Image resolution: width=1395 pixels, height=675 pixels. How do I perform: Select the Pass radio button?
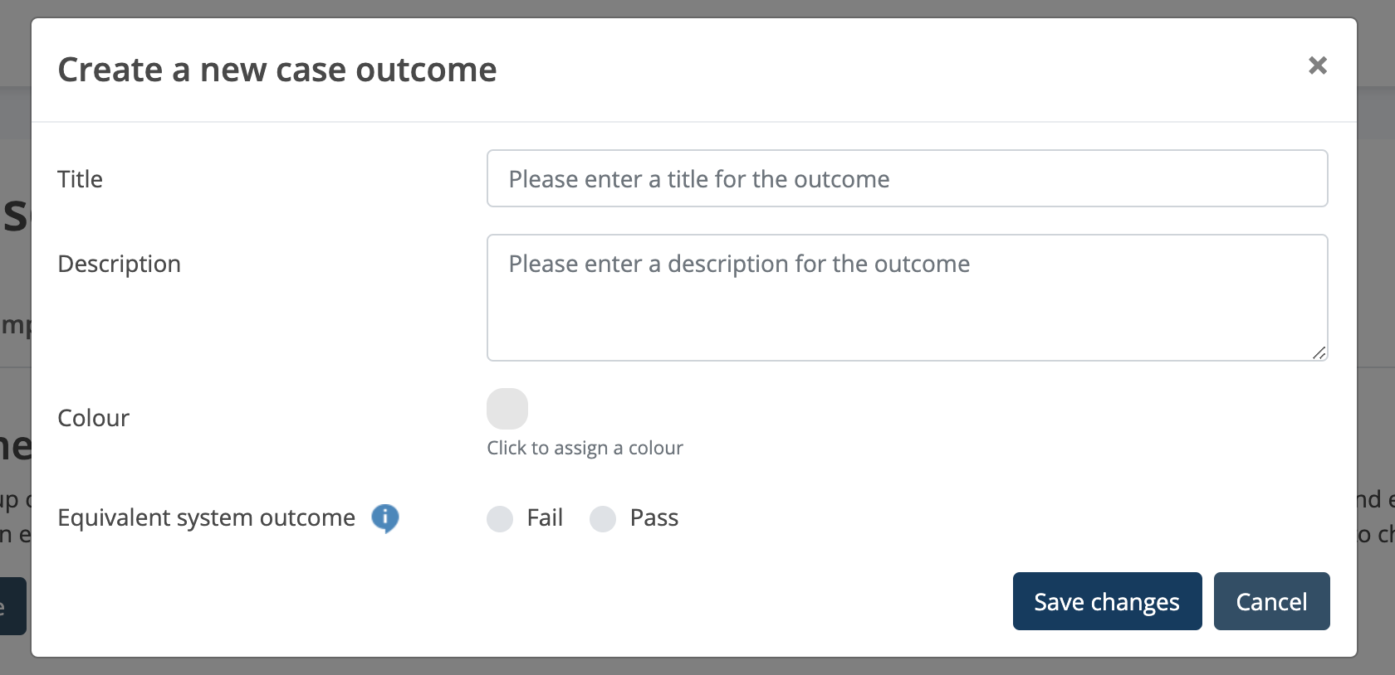point(603,519)
